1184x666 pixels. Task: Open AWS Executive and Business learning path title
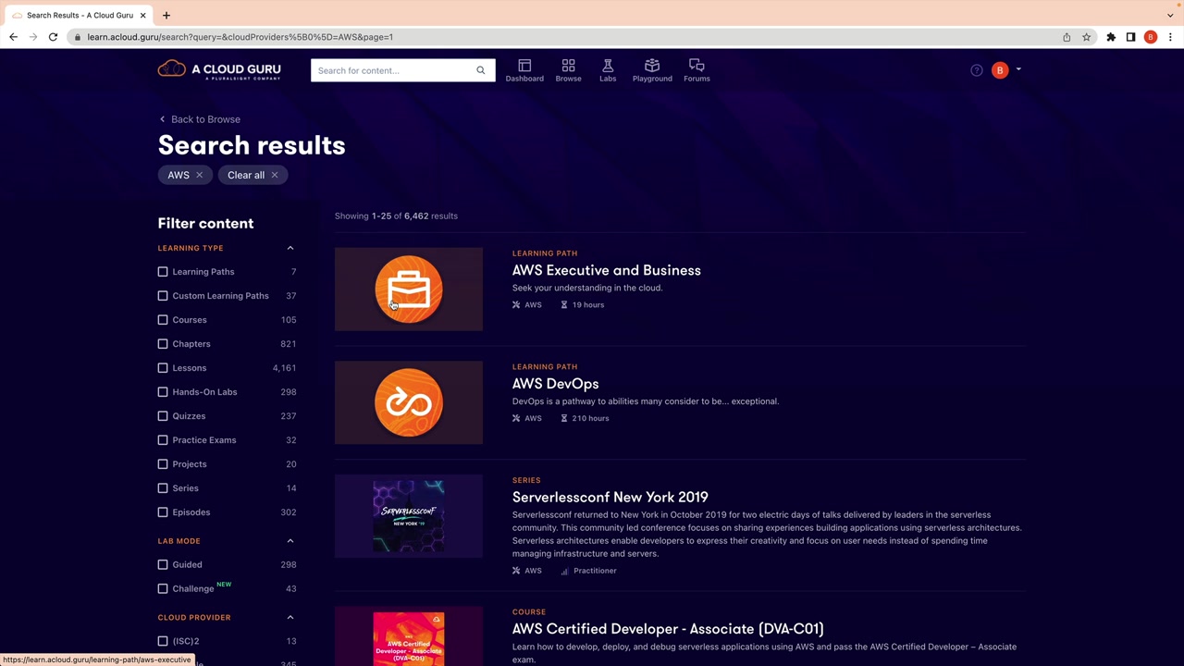[x=606, y=270]
